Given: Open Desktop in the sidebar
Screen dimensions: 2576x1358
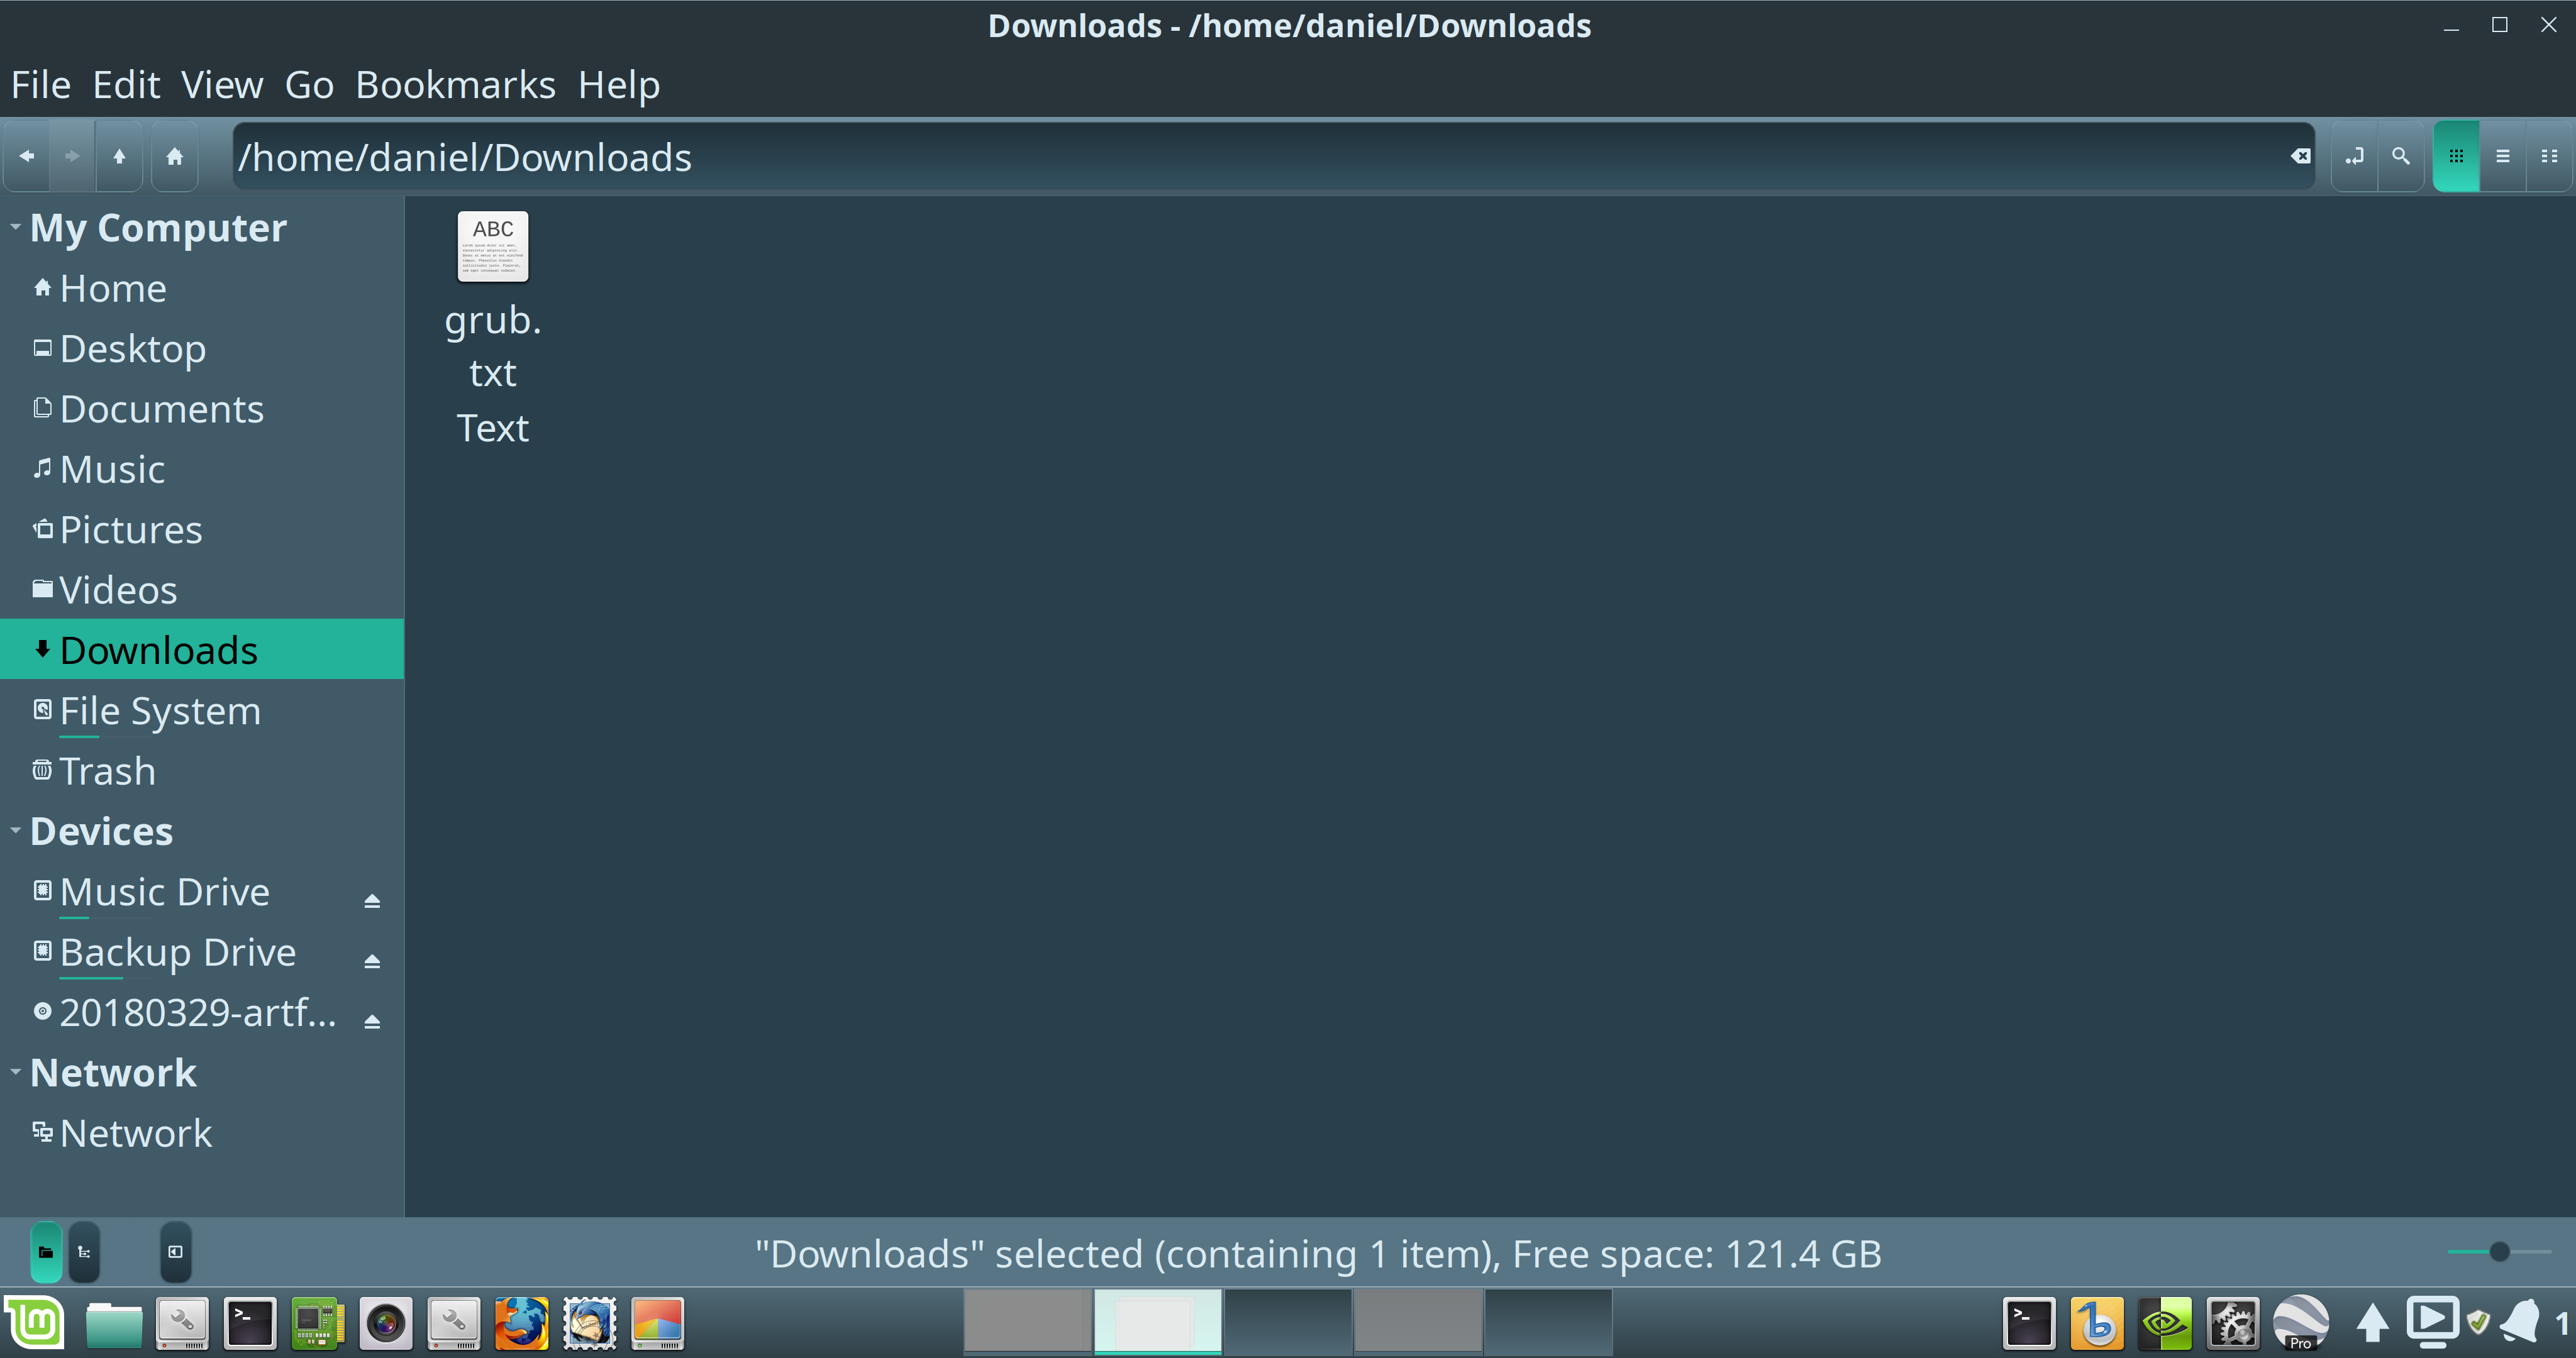Looking at the screenshot, I should [x=202, y=348].
